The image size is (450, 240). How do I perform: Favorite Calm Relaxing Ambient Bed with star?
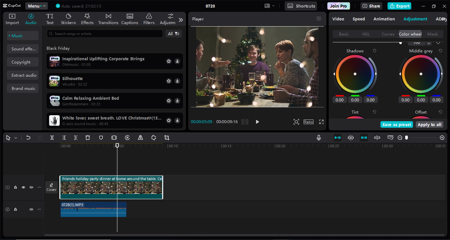169,100
